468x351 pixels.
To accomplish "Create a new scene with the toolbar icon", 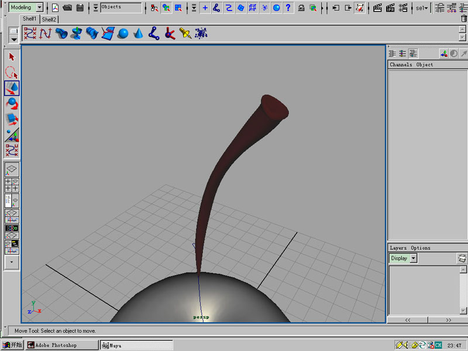I will tap(55, 8).
